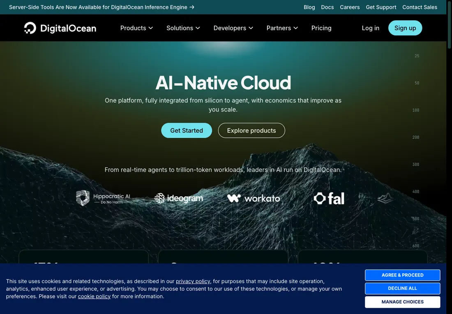The image size is (452, 314).
Task: Click the arrow after Inference Engine announcement
Action: tap(192, 7)
